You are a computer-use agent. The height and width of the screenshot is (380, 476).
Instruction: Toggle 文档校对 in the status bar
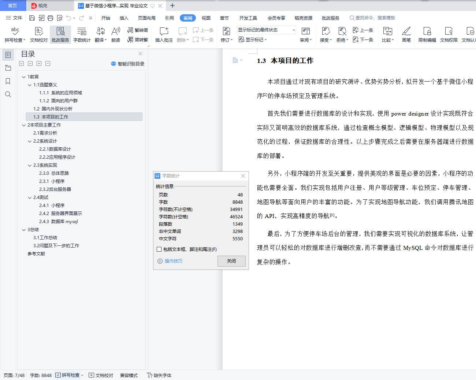(101, 375)
